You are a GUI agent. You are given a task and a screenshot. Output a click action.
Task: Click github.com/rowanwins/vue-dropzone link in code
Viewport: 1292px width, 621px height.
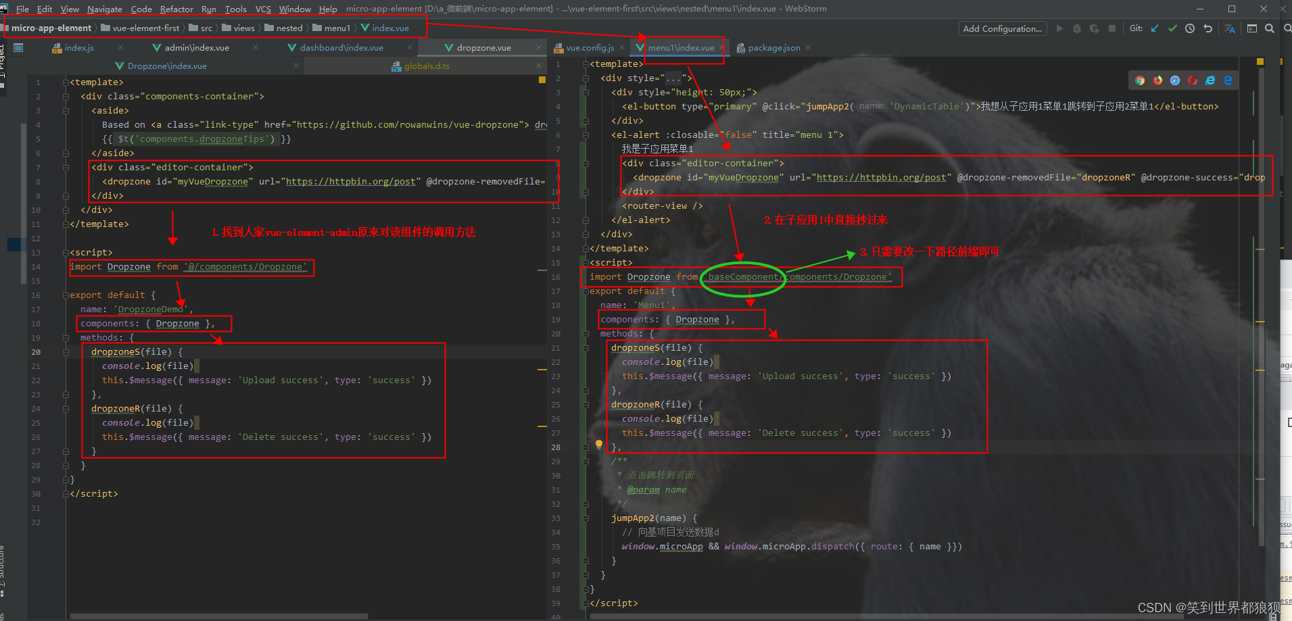[x=409, y=124]
